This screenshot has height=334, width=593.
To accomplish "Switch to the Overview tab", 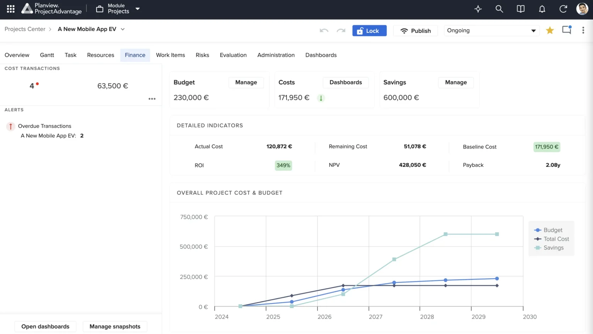I will click(17, 55).
